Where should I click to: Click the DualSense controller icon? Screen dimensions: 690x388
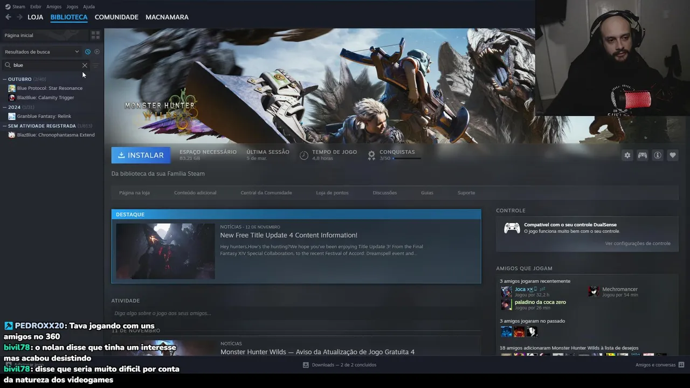[x=512, y=228]
